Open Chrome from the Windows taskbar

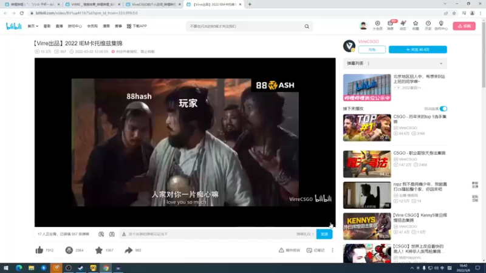(x=106, y=268)
